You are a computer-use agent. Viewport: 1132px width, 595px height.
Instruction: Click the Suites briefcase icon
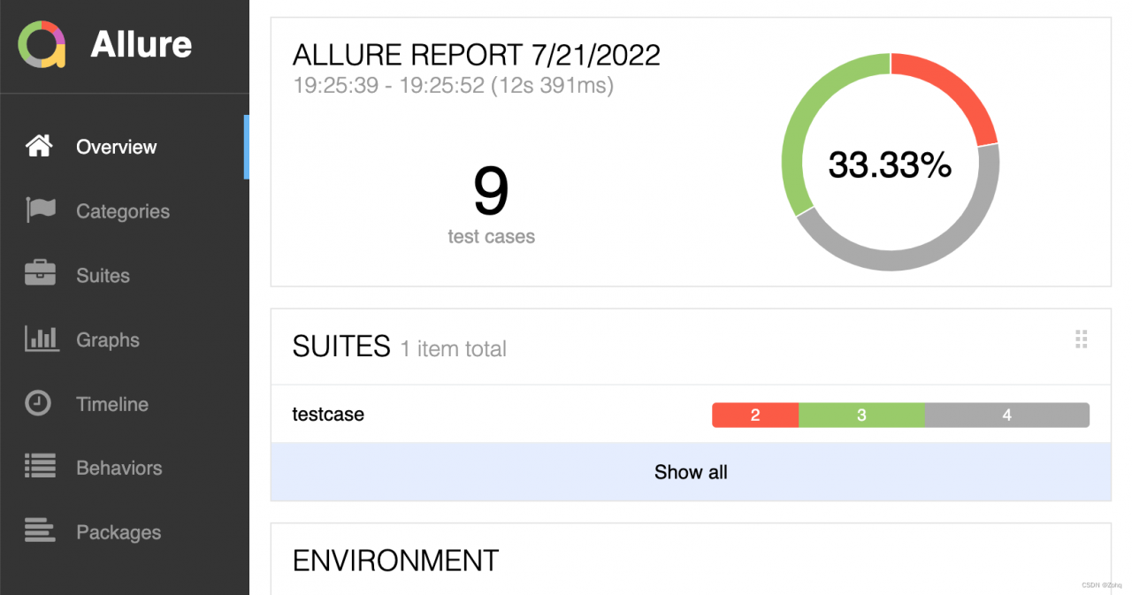click(40, 275)
